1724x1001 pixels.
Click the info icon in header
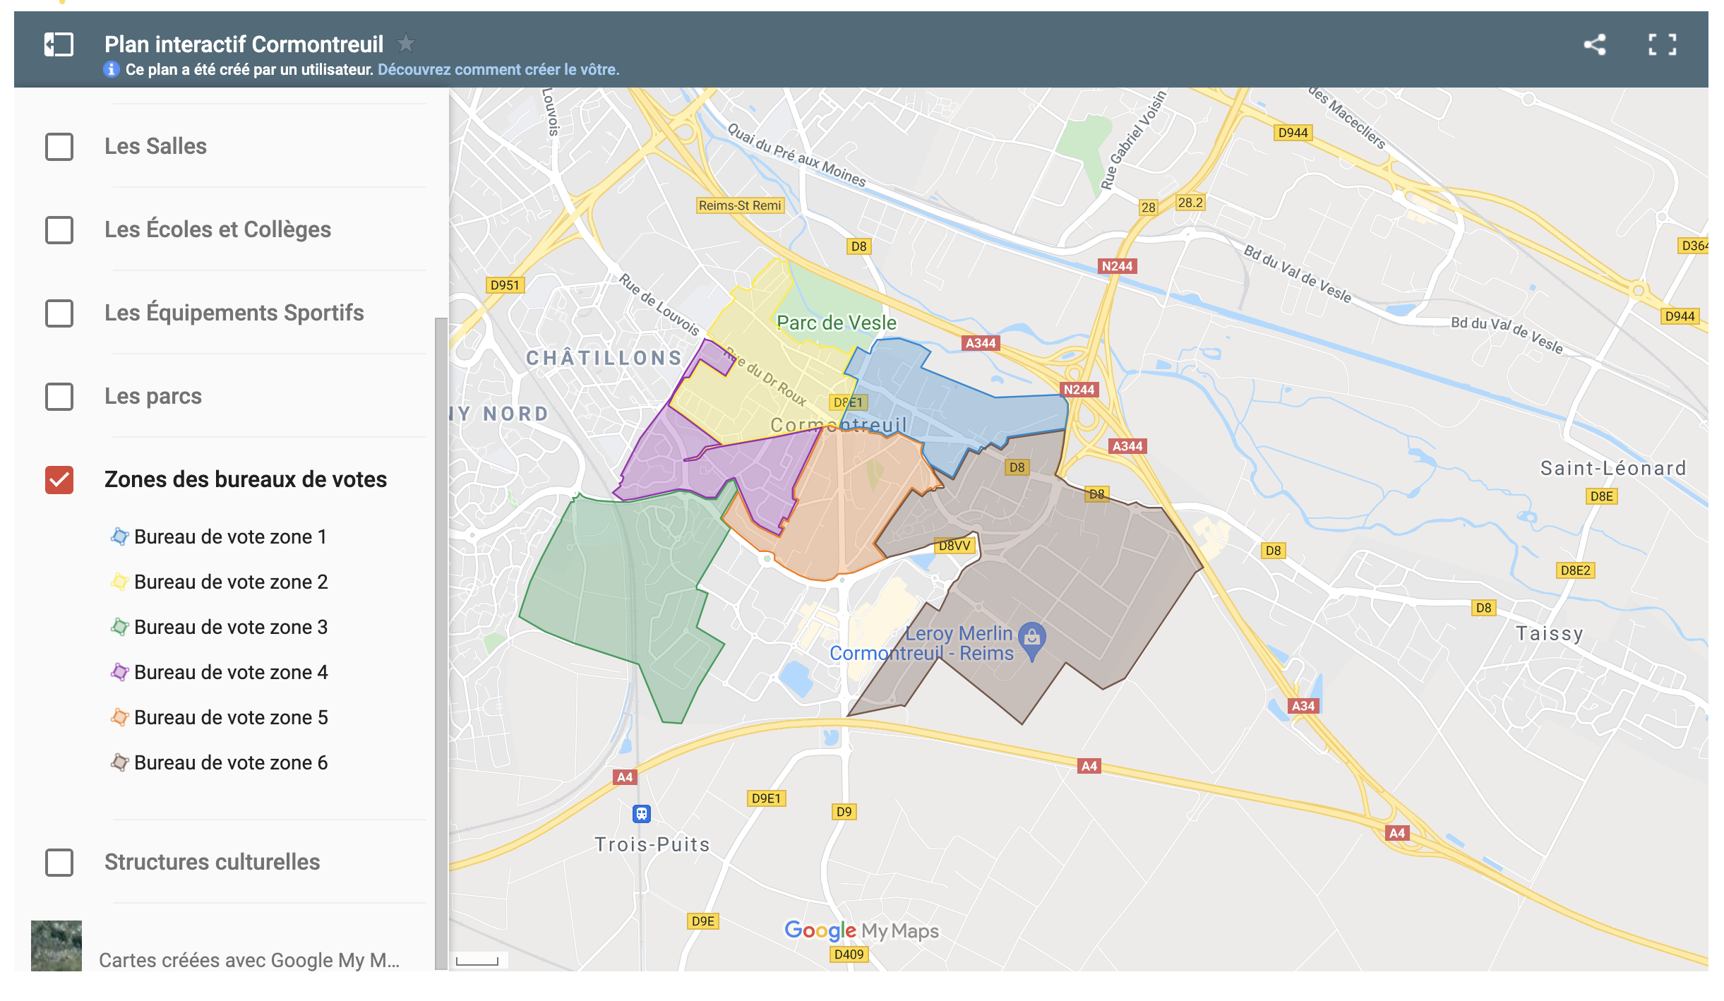pyautogui.click(x=111, y=69)
